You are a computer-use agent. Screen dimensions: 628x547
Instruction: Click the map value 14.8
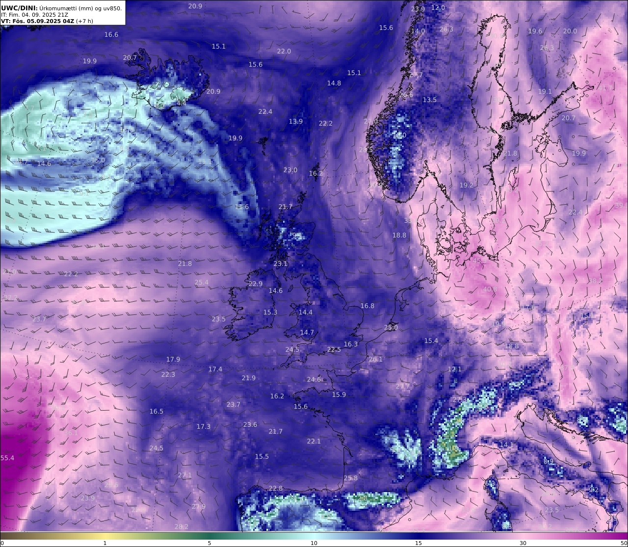tap(334, 83)
